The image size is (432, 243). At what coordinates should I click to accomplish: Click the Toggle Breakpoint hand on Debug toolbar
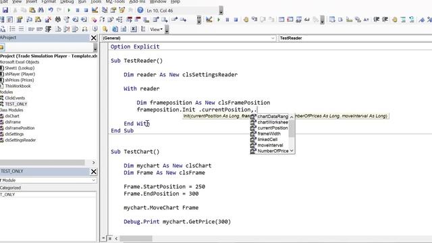246,20
